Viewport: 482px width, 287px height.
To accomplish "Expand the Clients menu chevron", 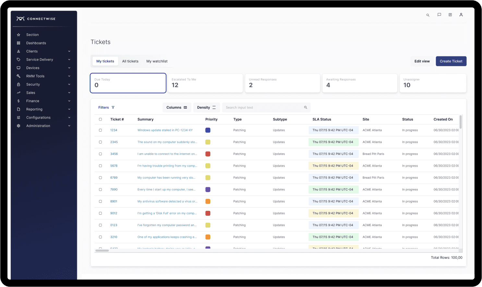I will (69, 51).
